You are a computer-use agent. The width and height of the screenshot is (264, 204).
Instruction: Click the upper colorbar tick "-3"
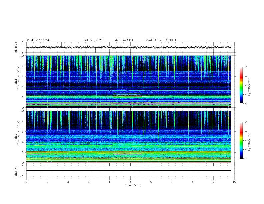click(x=246, y=67)
